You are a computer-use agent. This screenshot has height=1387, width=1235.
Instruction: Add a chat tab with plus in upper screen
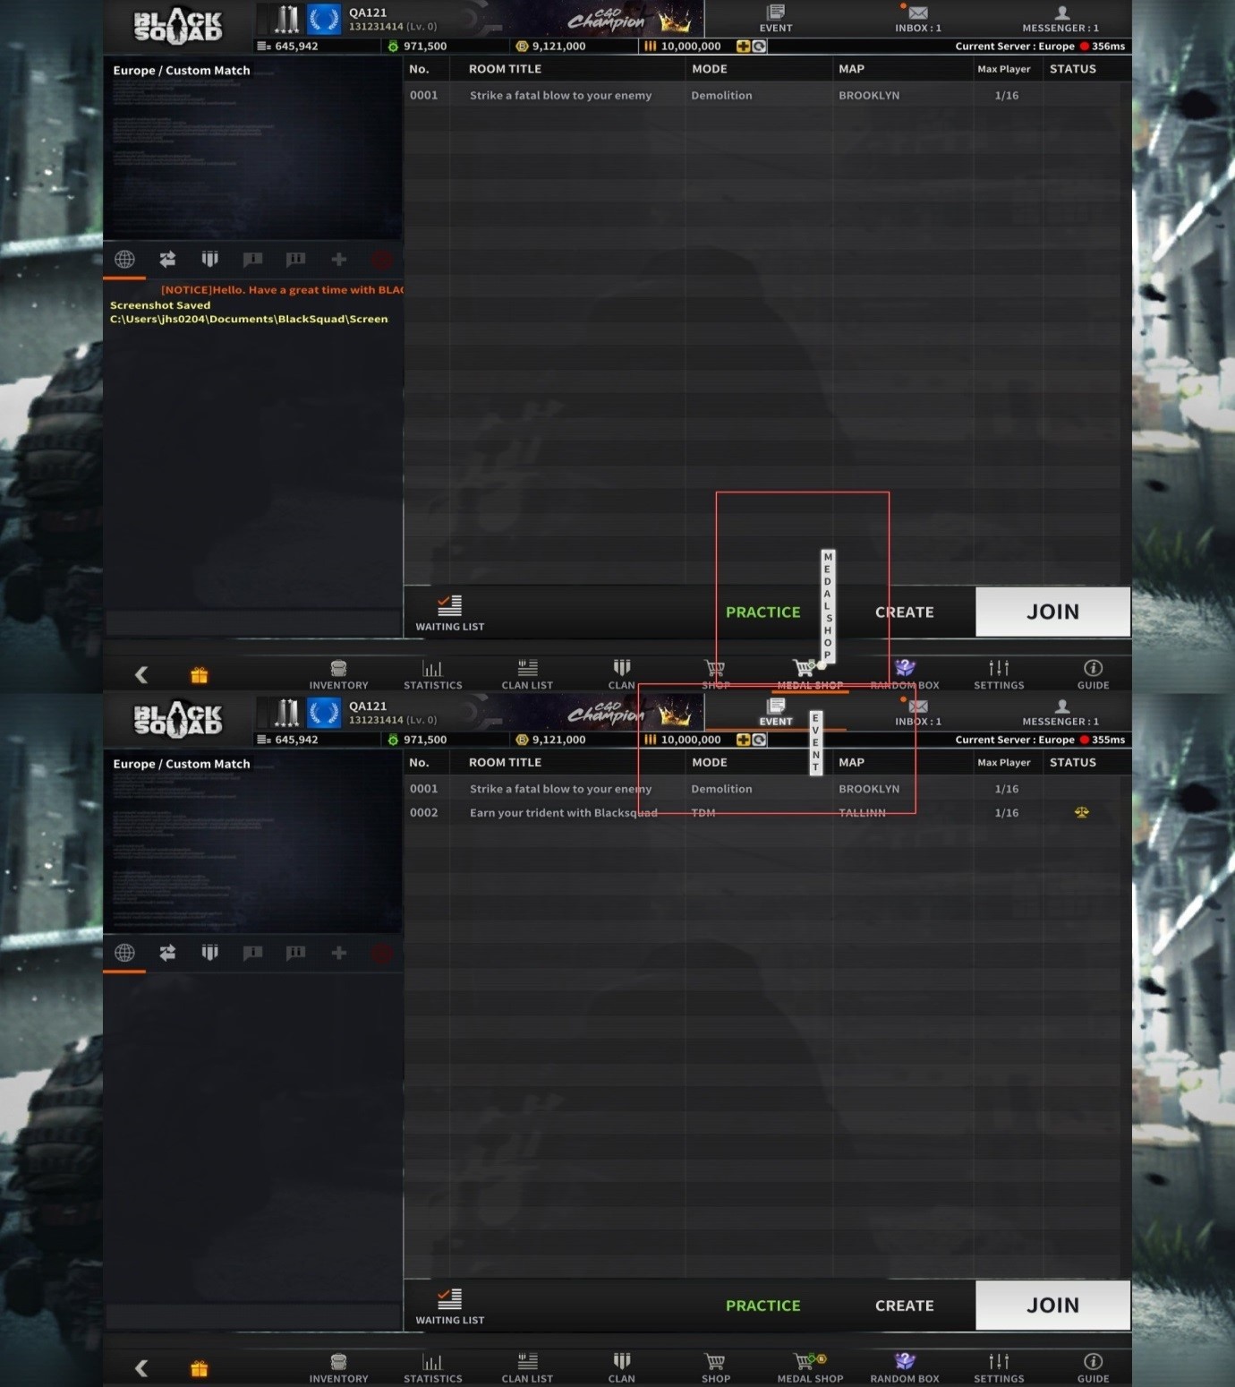[339, 260]
